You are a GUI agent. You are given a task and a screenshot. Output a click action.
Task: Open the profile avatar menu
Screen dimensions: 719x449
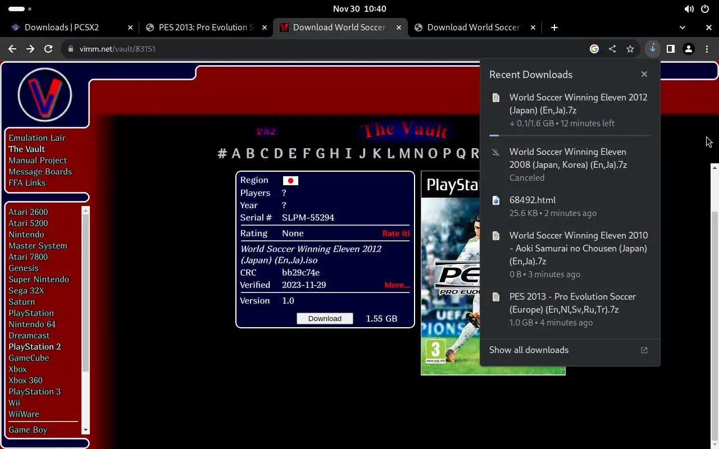689,49
